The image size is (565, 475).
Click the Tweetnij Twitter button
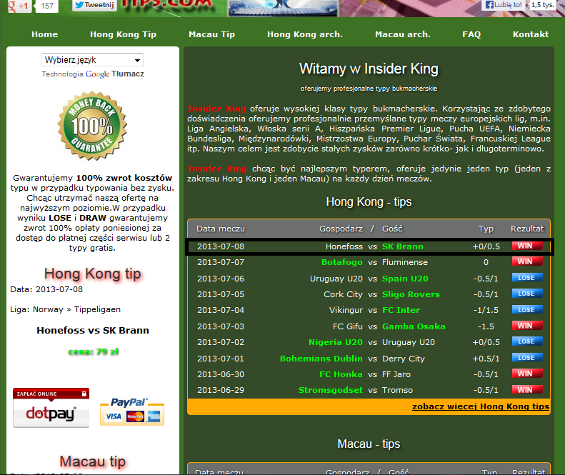pyautogui.click(x=94, y=5)
